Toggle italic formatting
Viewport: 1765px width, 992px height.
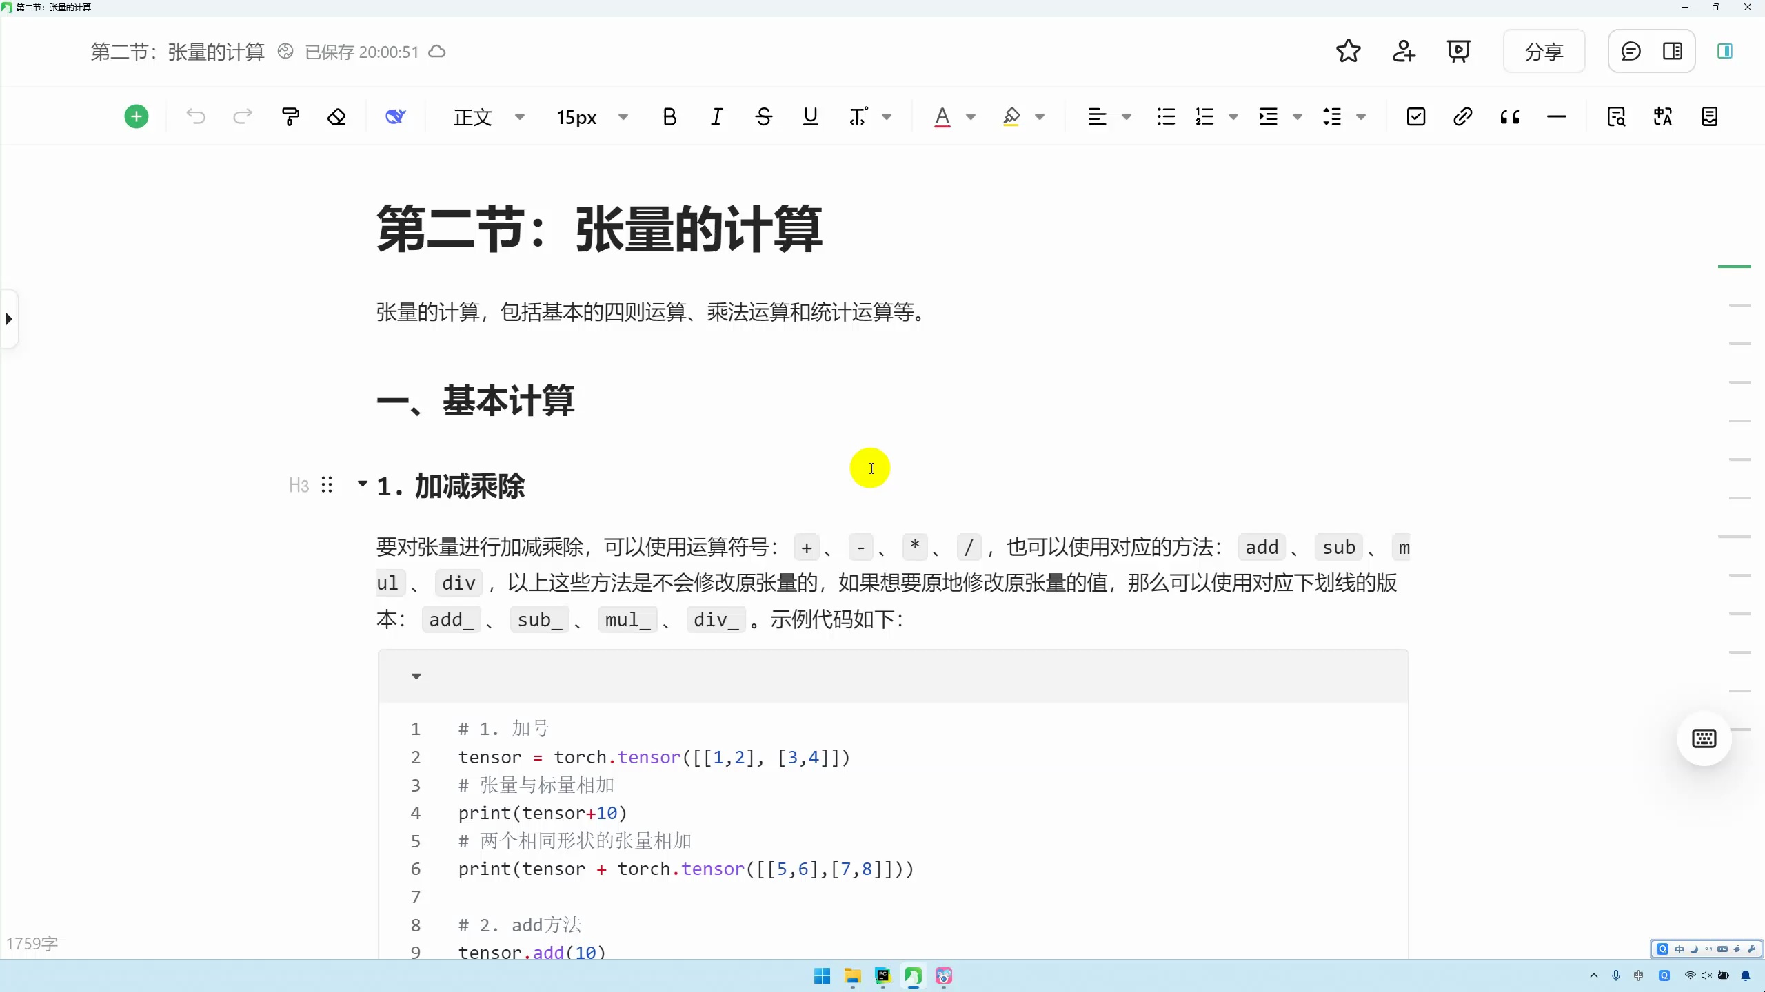pos(716,116)
